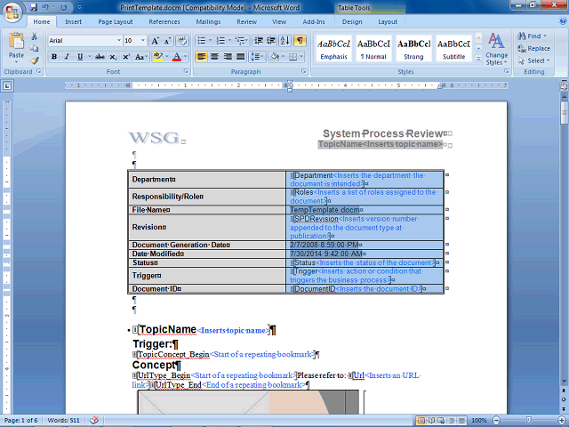Open the Table Tools Design tab
The width and height of the screenshot is (569, 427).
coord(352,21)
